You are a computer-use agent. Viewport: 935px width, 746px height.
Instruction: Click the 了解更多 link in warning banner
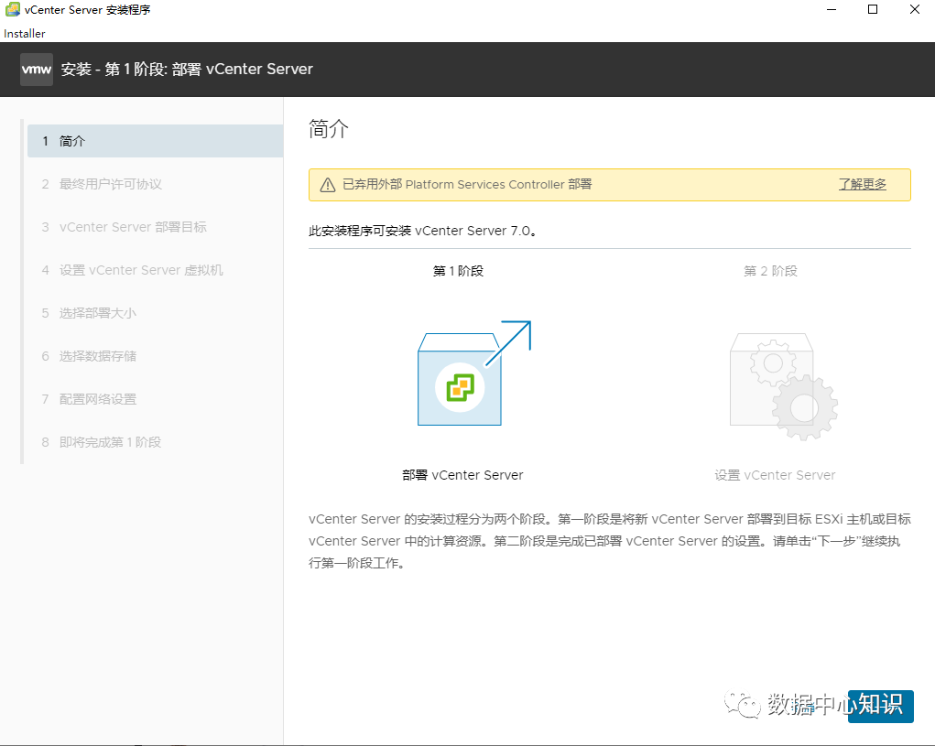point(863,184)
